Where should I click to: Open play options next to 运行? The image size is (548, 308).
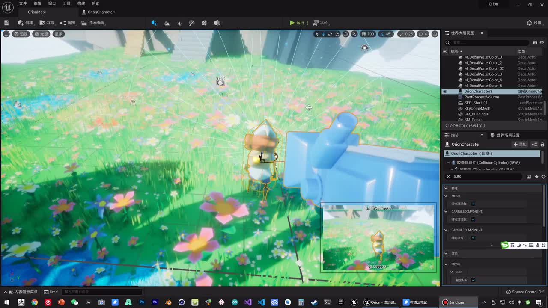[307, 23]
